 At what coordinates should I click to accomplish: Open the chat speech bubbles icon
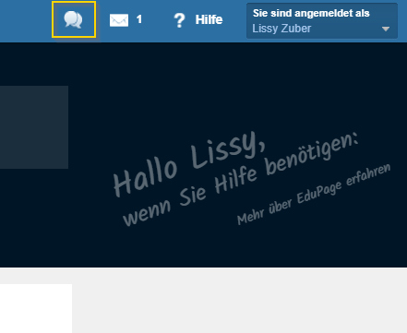pos(73,19)
